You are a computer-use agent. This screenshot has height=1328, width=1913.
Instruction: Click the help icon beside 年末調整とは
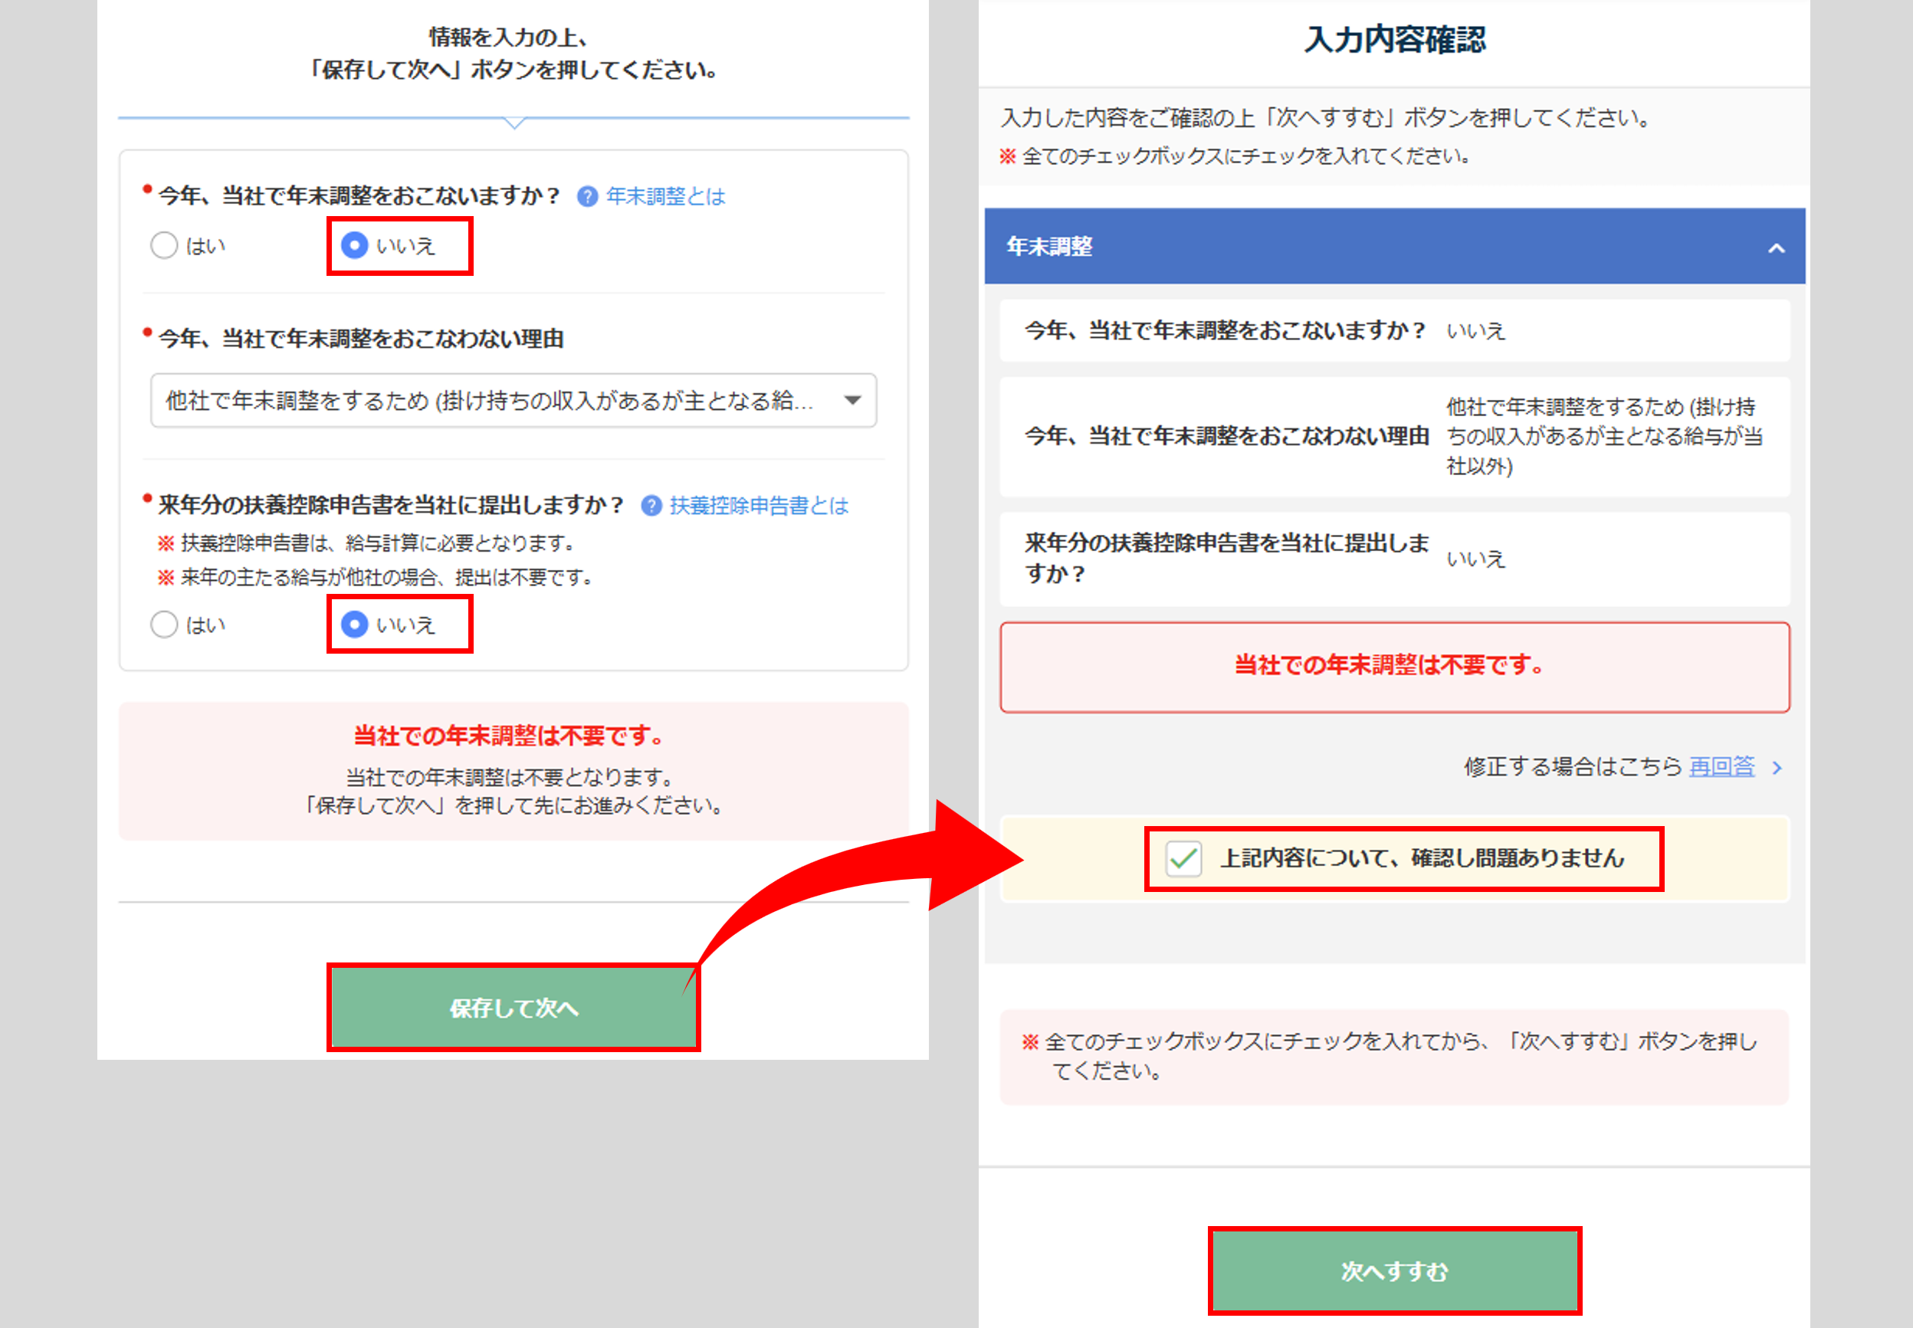tap(587, 196)
